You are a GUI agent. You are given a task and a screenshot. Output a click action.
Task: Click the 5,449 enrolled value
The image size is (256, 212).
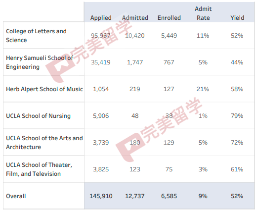coord(169,36)
